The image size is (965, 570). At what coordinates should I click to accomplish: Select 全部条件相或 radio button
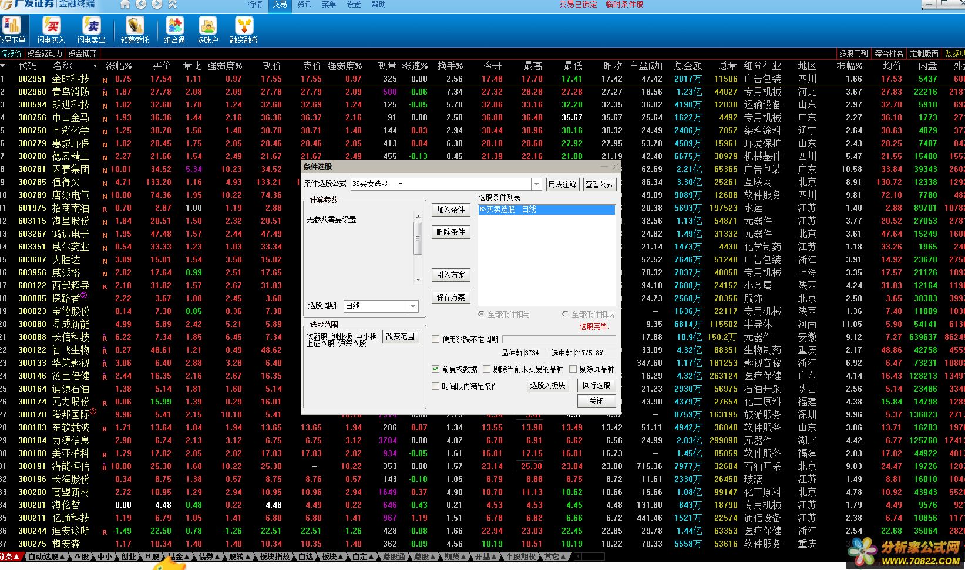[x=565, y=314]
